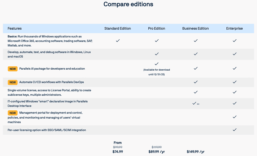Click NEW badge beside Automate CI/CD workflows
Image resolution: width=257 pixels, height=156 pixels.
(x=13, y=82)
